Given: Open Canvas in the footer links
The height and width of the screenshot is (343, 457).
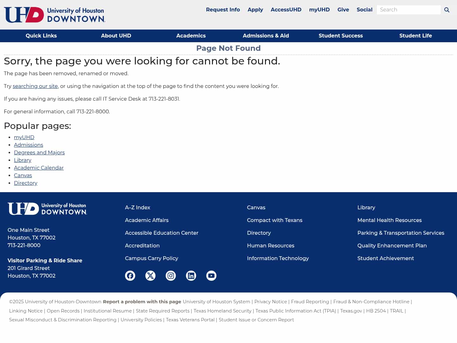Looking at the screenshot, I should point(256,207).
